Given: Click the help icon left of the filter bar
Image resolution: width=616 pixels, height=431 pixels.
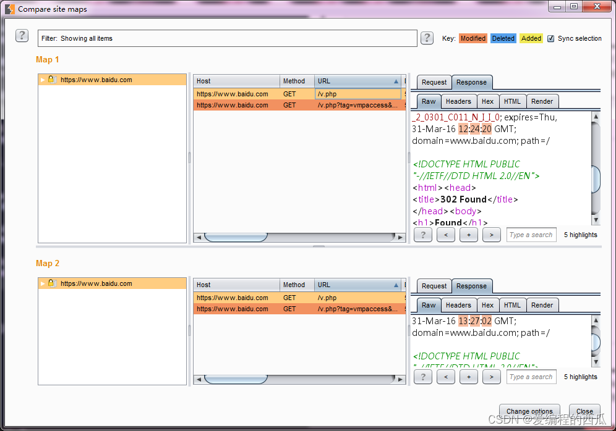Looking at the screenshot, I should (x=22, y=36).
